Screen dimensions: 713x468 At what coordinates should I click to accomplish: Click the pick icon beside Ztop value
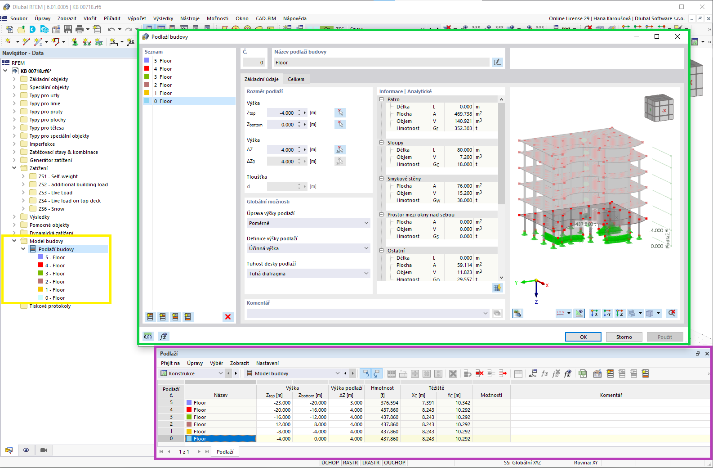pos(340,112)
